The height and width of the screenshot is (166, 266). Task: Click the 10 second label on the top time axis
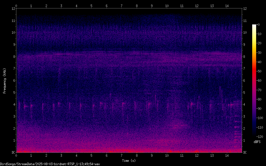tap(167, 6)
